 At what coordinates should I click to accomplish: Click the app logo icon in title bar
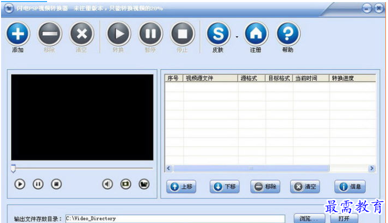click(9, 9)
